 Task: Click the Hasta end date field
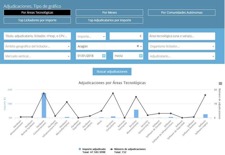click(x=128, y=56)
